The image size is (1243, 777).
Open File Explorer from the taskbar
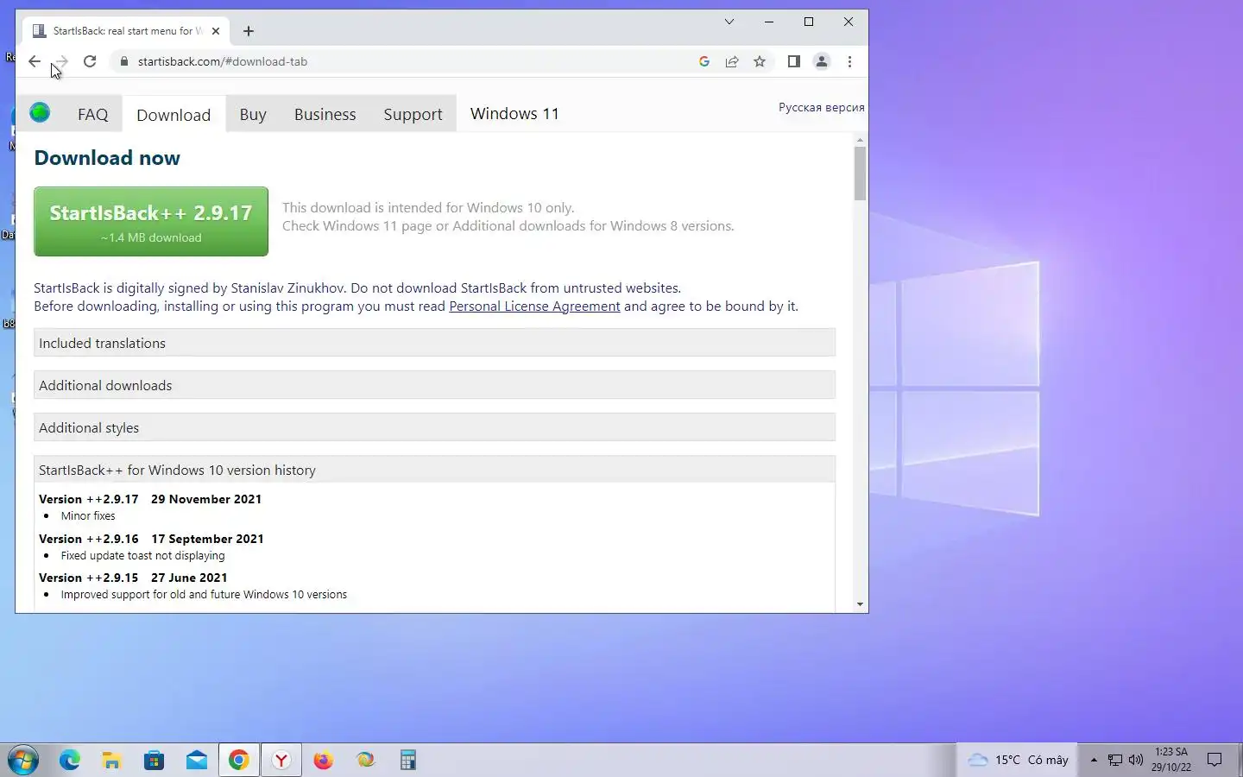click(112, 760)
